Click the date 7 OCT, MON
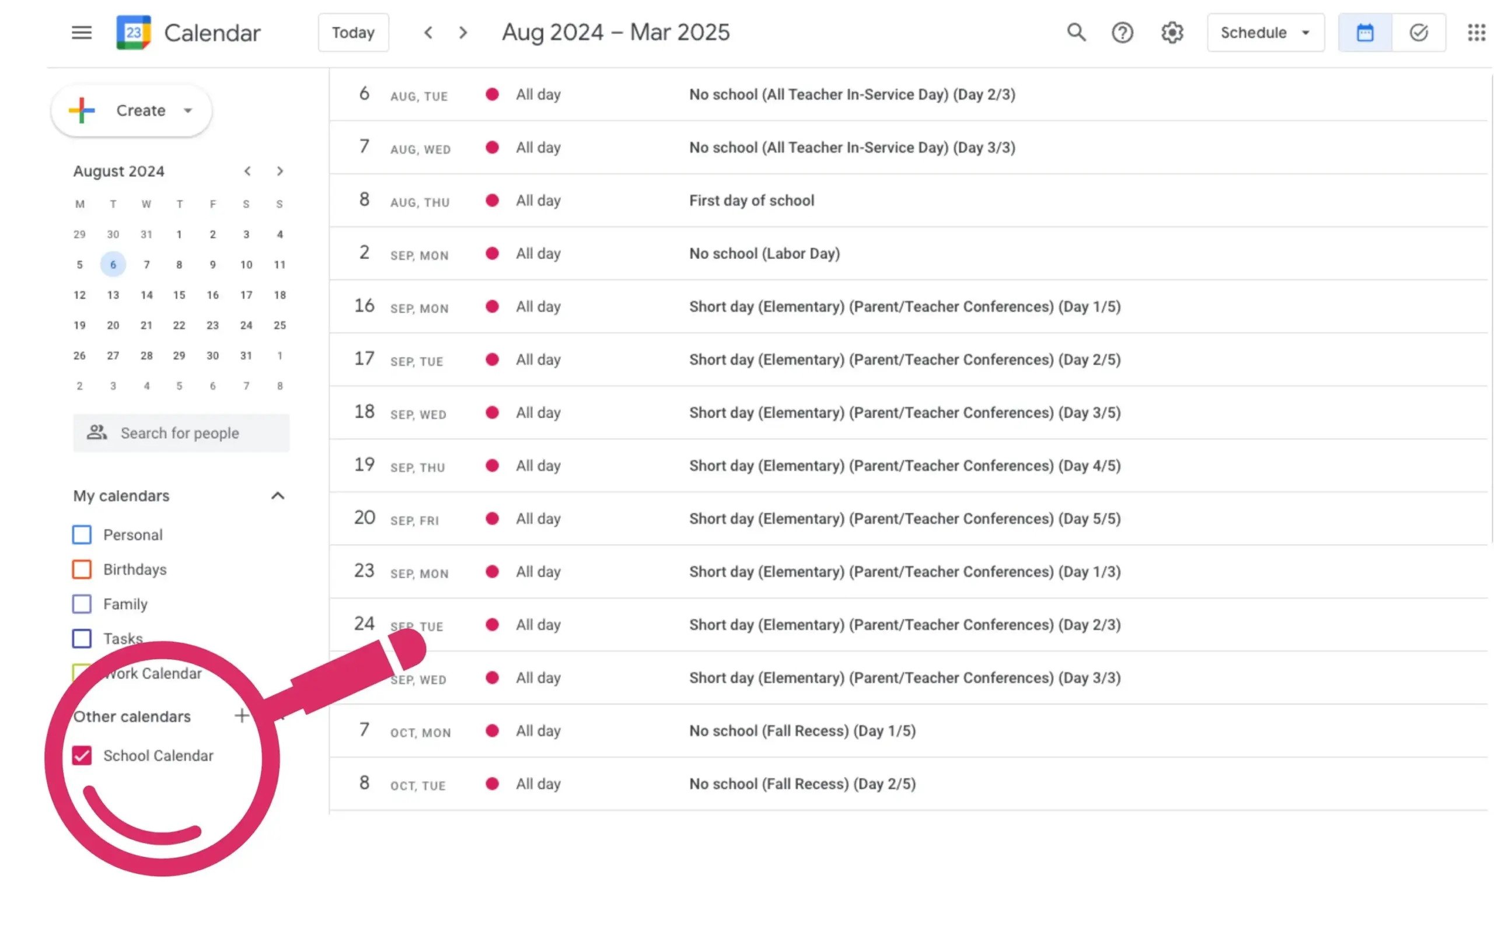The image size is (1494, 945). [404, 730]
